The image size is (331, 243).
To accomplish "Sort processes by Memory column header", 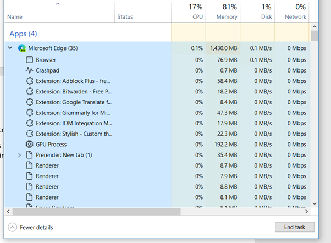I will point(223,12).
